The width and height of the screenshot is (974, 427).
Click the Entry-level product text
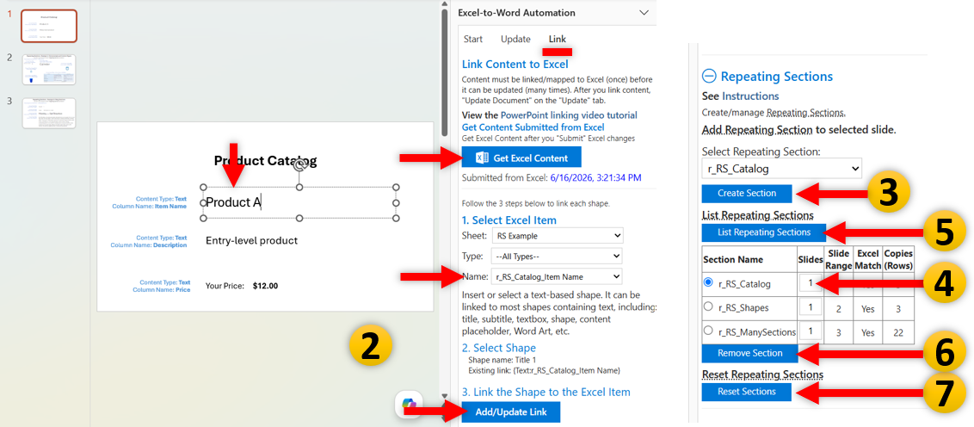tap(251, 240)
